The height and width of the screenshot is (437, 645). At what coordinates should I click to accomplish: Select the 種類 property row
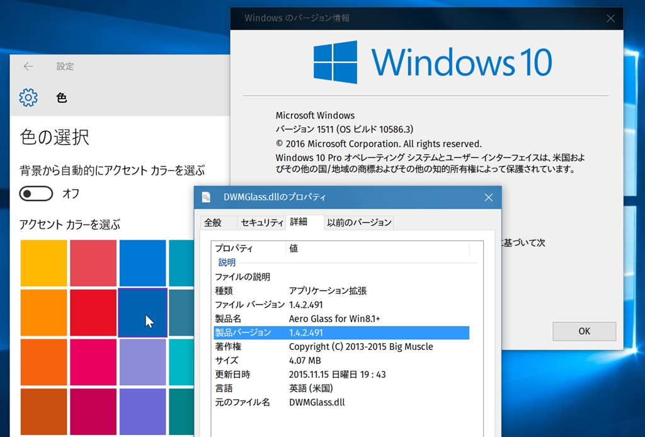click(x=341, y=291)
